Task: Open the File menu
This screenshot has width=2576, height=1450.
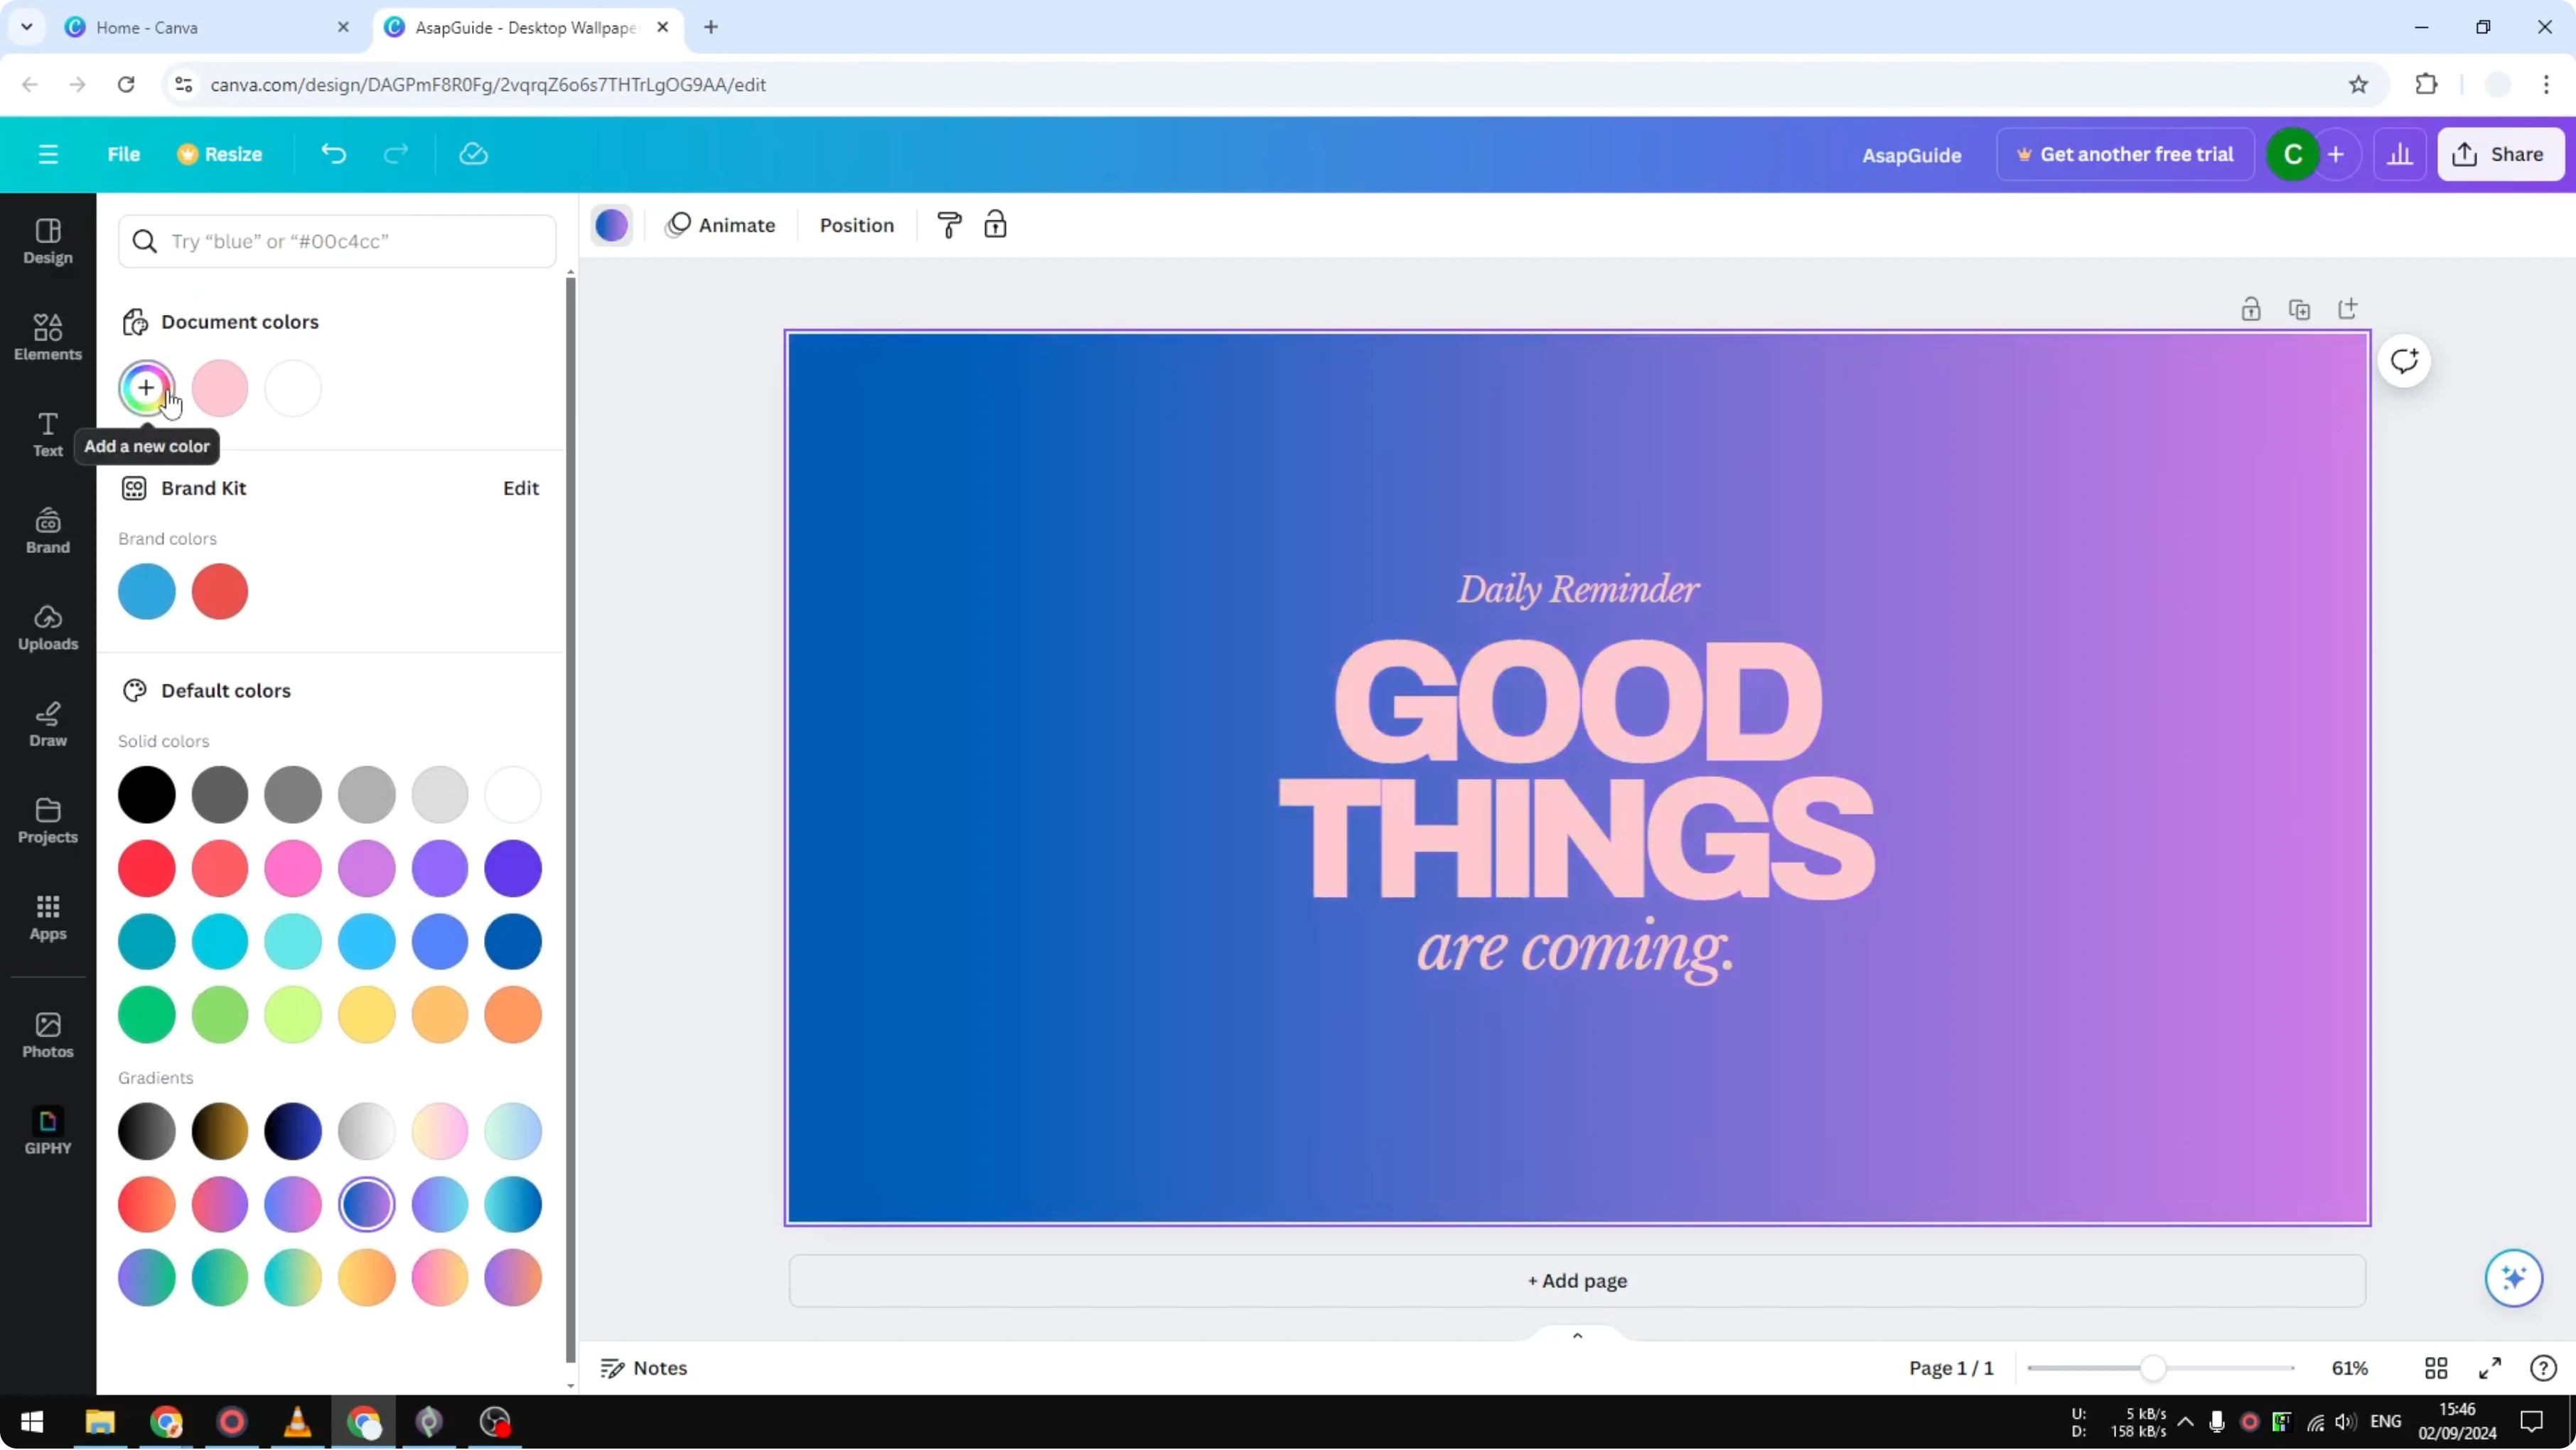Action: click(x=124, y=154)
